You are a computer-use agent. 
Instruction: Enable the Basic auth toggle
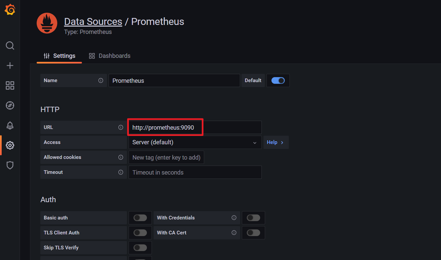coord(140,218)
